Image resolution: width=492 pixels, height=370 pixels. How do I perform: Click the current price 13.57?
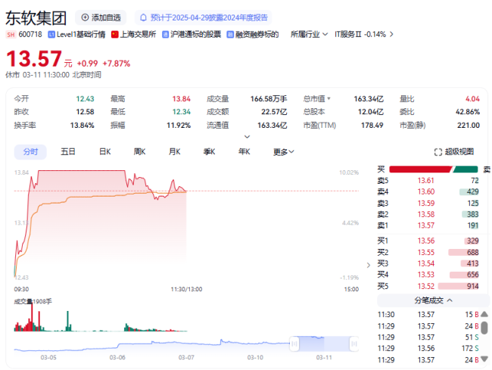pyautogui.click(x=34, y=59)
